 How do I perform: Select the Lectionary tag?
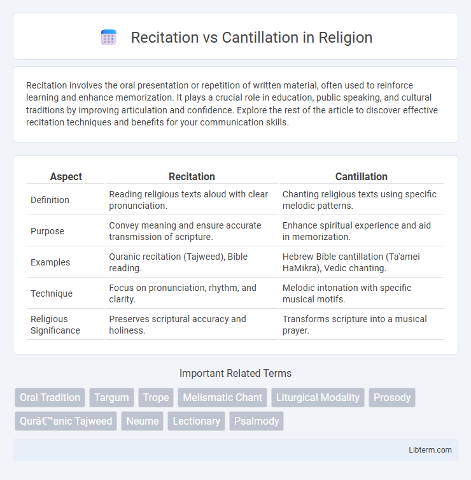pyautogui.click(x=196, y=421)
